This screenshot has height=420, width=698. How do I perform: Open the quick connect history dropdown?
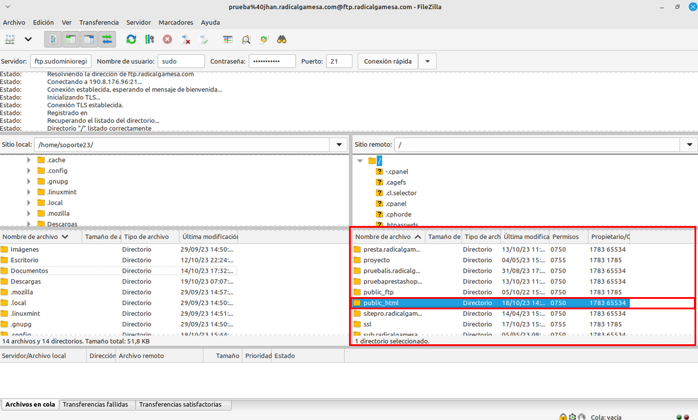pyautogui.click(x=427, y=61)
